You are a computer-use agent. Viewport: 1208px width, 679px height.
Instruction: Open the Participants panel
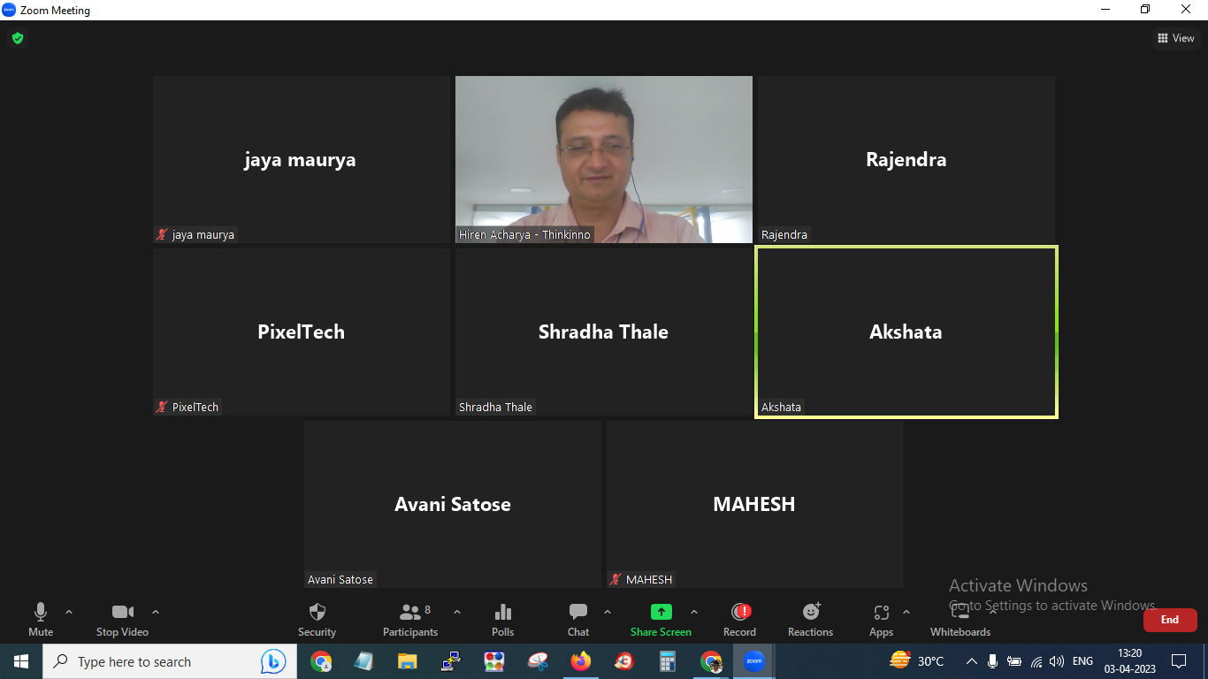pos(410,619)
